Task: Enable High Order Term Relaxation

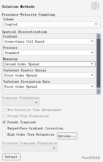Action: (x=4, y=134)
